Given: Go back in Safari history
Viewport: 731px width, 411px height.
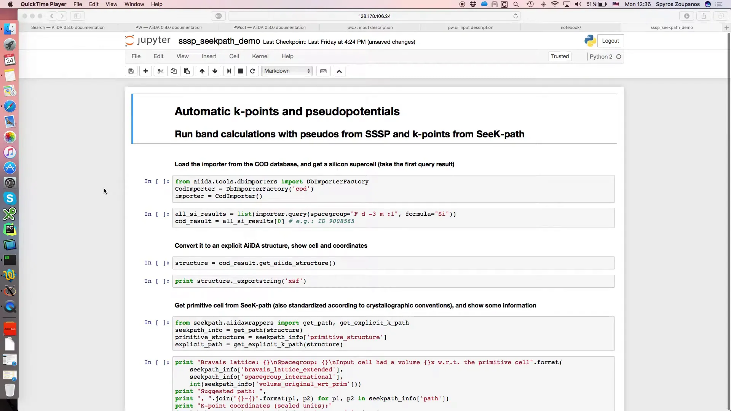Looking at the screenshot, I should click(52, 16).
